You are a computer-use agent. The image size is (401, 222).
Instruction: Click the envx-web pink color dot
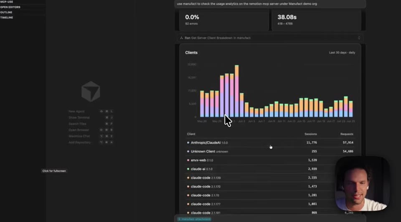point(188,160)
